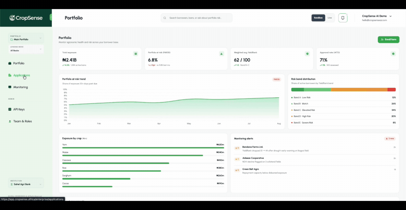Click the band C badge for Adaeze Cooperative
The image size is (406, 210).
coord(237,159)
